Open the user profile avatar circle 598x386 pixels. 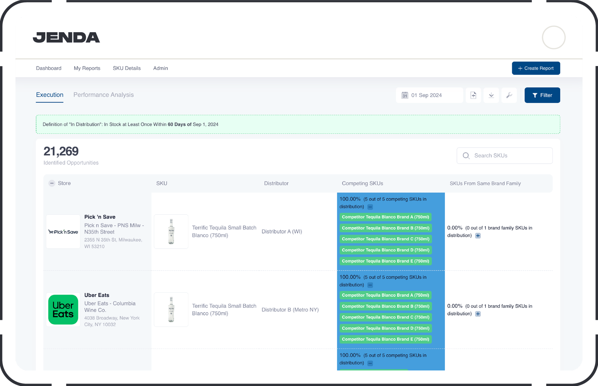click(553, 37)
